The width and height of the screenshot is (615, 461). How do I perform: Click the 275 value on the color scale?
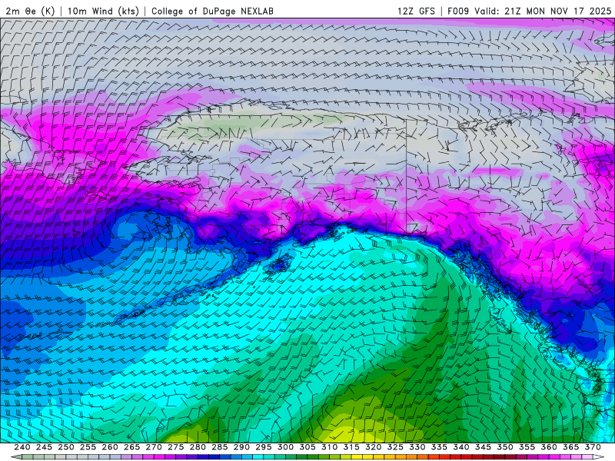176,447
